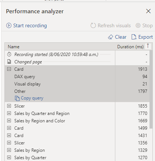This screenshot has width=155, height=161.
Task: Select the Other row with 1797
Action: [x=77, y=91]
